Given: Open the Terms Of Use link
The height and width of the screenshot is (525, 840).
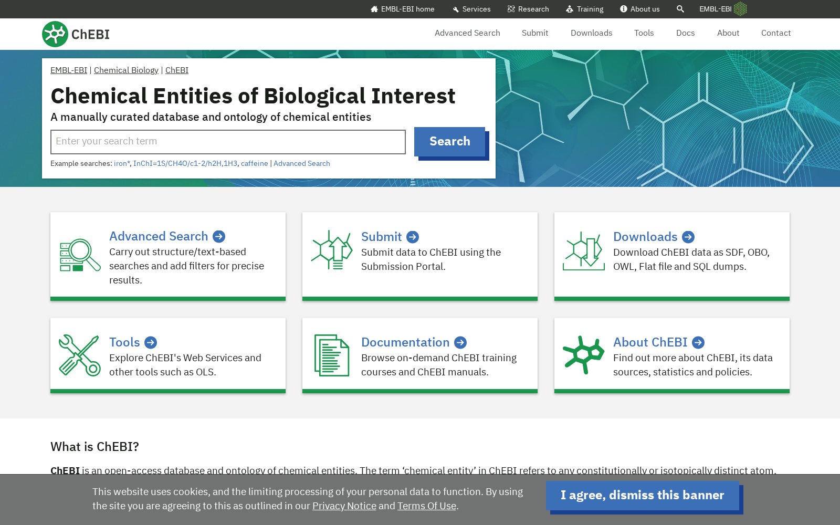Looking at the screenshot, I should (427, 506).
